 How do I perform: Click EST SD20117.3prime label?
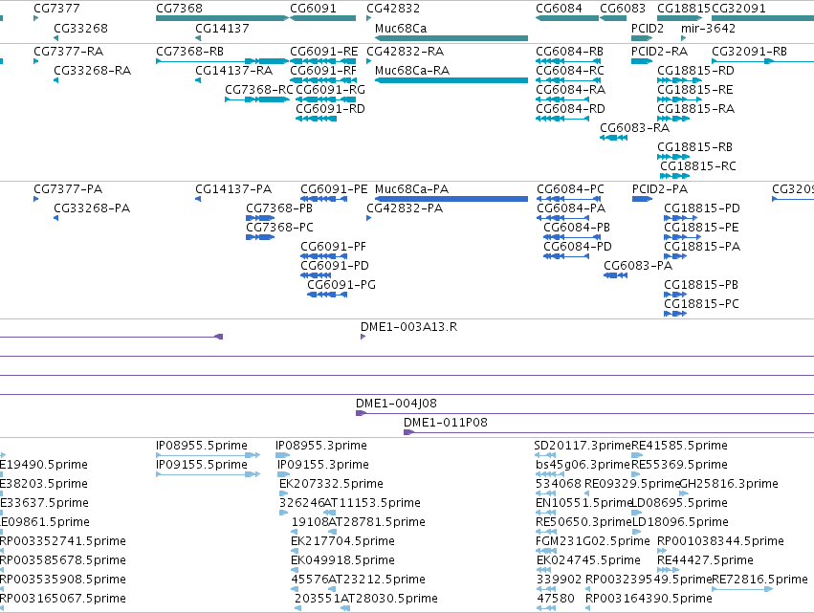click(x=583, y=446)
